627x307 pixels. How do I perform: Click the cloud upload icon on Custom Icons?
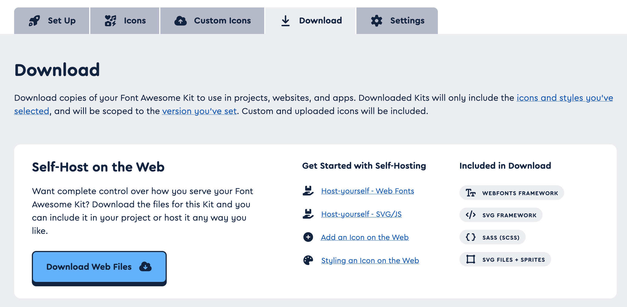click(x=180, y=21)
